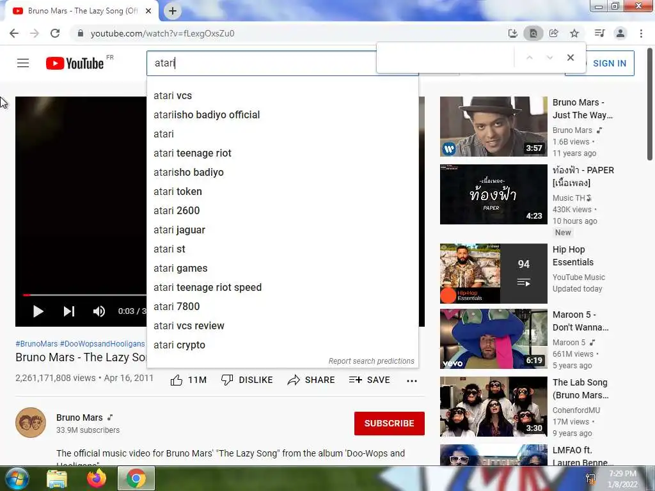655x491 pixels.
Task: Open Bruno Mars channel avatar
Action: [31, 423]
